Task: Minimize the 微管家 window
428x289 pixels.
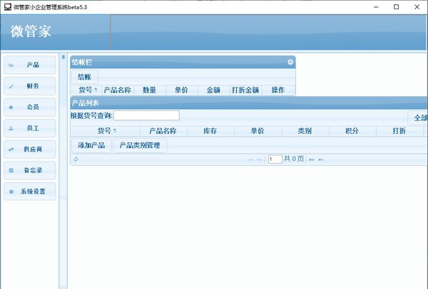Action: pyautogui.click(x=376, y=7)
